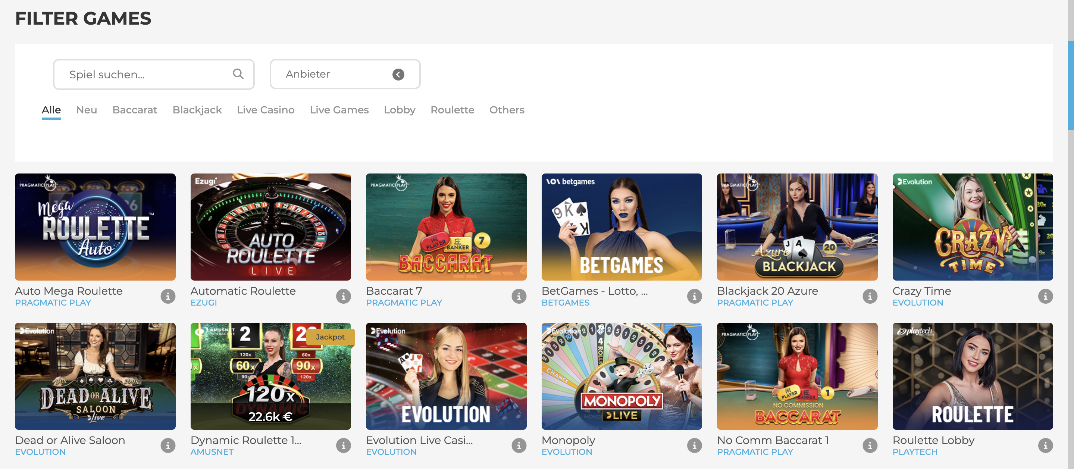Show info for Baccarat 7
The height and width of the screenshot is (469, 1074).
tap(519, 296)
